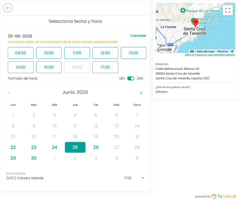Pick June 24 in the calendar
Image resolution: width=238 pixels, height=201 pixels.
point(54,147)
